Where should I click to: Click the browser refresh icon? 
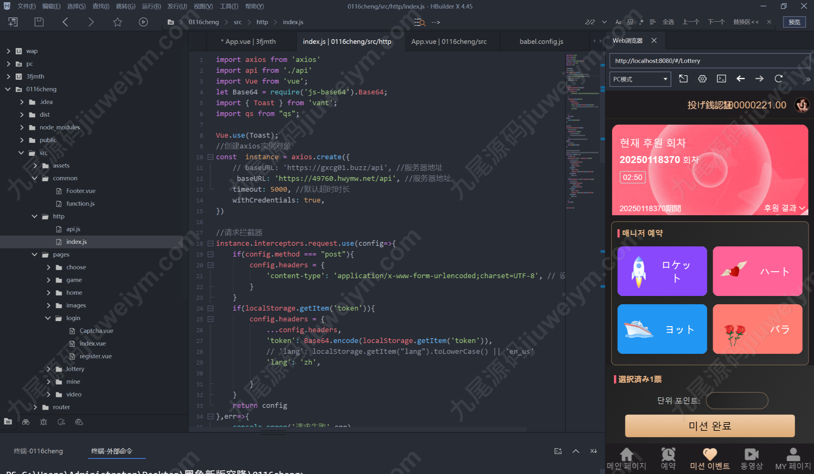pyautogui.click(x=778, y=79)
